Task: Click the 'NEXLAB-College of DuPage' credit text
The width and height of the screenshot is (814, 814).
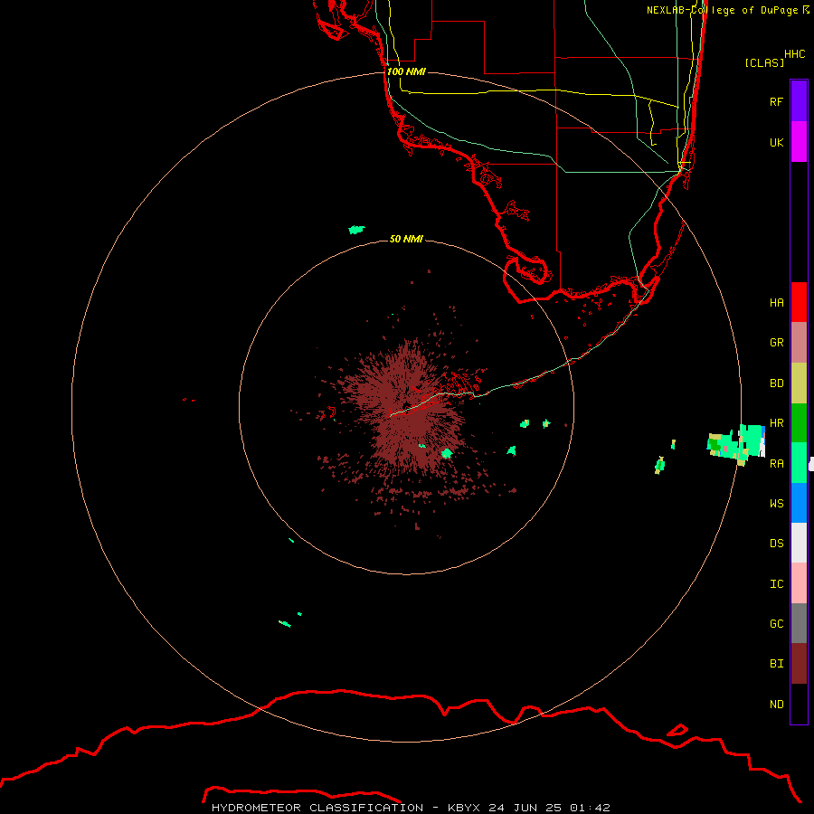Action: (x=722, y=10)
